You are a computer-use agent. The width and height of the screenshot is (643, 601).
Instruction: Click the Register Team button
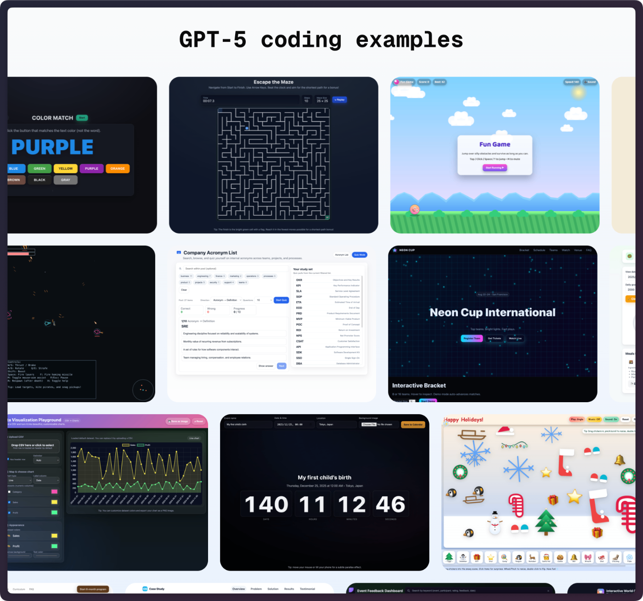click(x=472, y=338)
